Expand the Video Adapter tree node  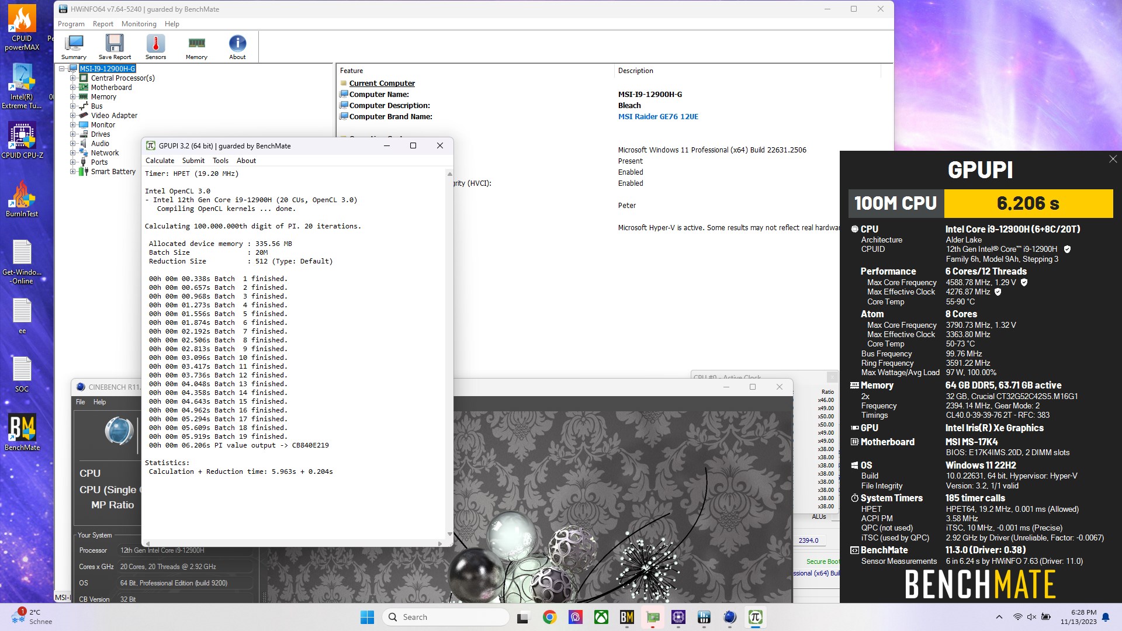[x=73, y=115]
